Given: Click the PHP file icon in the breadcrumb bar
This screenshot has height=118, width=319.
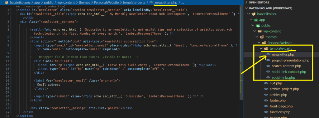Looking at the screenshot, I should [151, 2].
